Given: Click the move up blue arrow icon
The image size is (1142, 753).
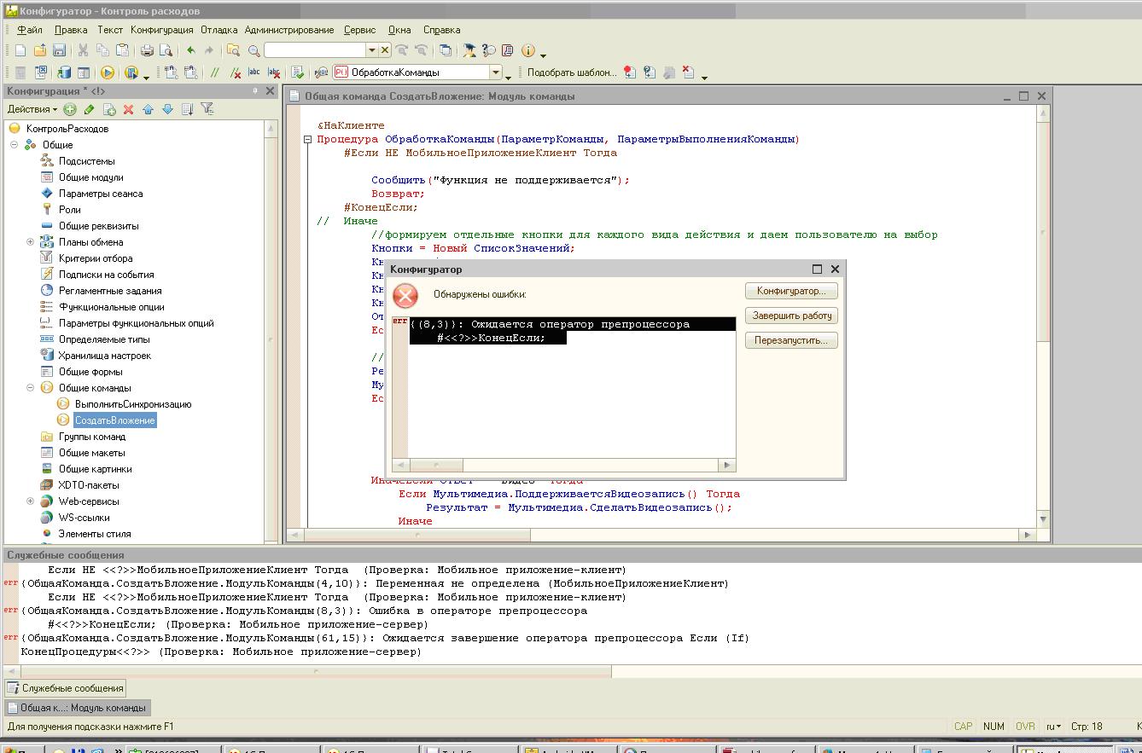Looking at the screenshot, I should pos(148,109).
